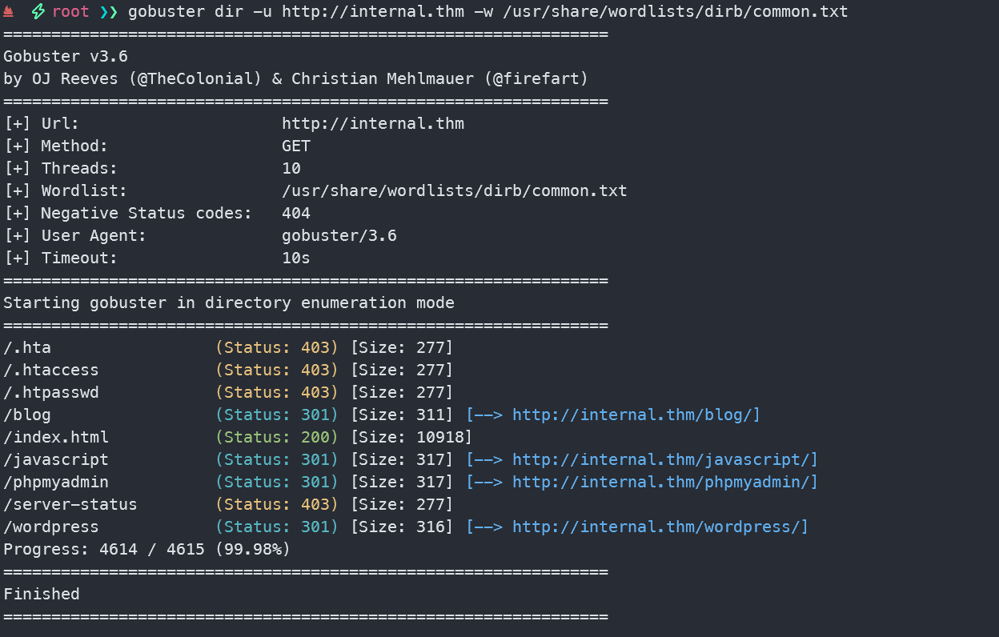The width and height of the screenshot is (999, 637).
Task: Click the '/.htaccess' result path
Action: click(51, 371)
